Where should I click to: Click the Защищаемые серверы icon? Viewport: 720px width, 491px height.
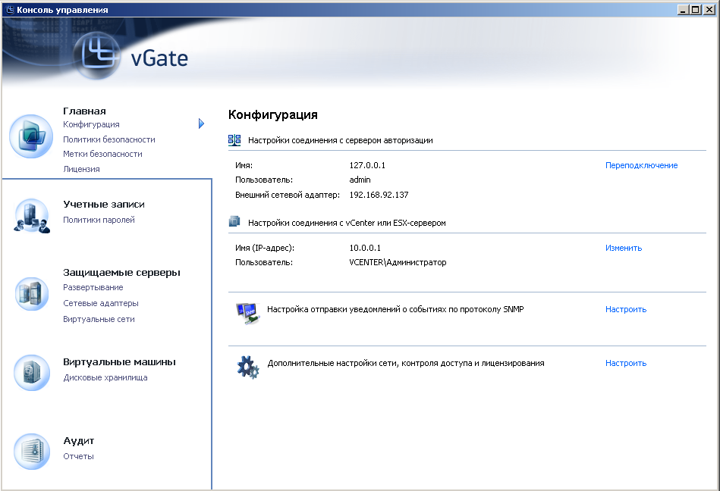pos(31,293)
